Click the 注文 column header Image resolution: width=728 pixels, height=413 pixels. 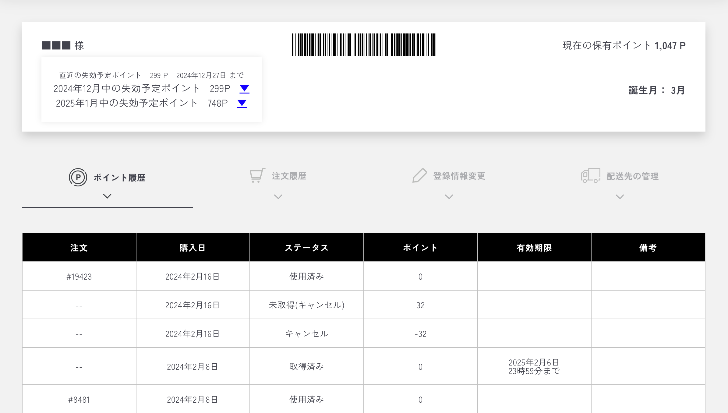pyautogui.click(x=79, y=248)
